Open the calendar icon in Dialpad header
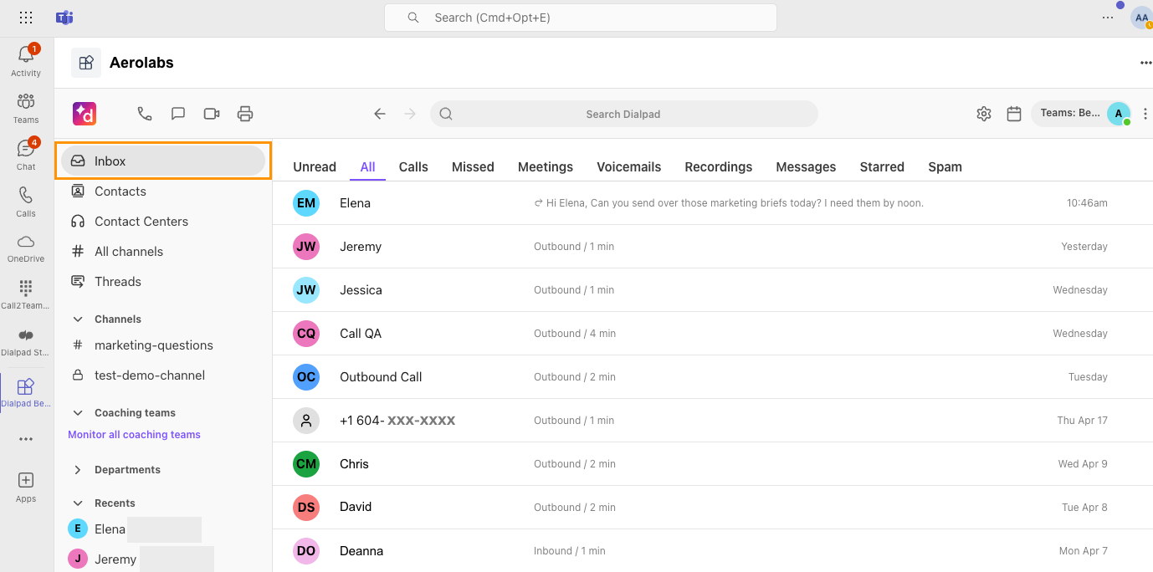 coord(1014,114)
